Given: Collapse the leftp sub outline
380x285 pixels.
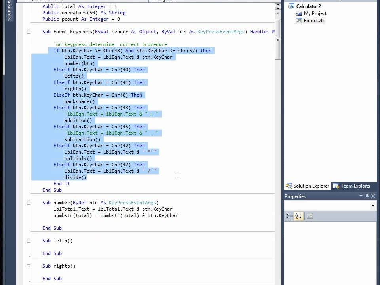Looking at the screenshot, I should [x=28, y=241].
